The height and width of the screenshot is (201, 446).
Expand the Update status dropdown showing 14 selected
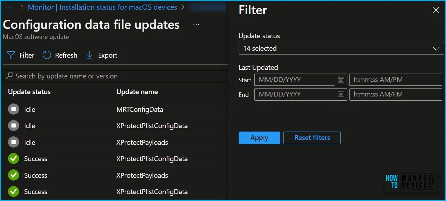coord(341,48)
